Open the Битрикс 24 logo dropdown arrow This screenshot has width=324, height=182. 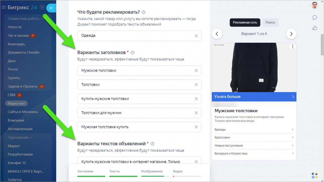click(x=42, y=7)
